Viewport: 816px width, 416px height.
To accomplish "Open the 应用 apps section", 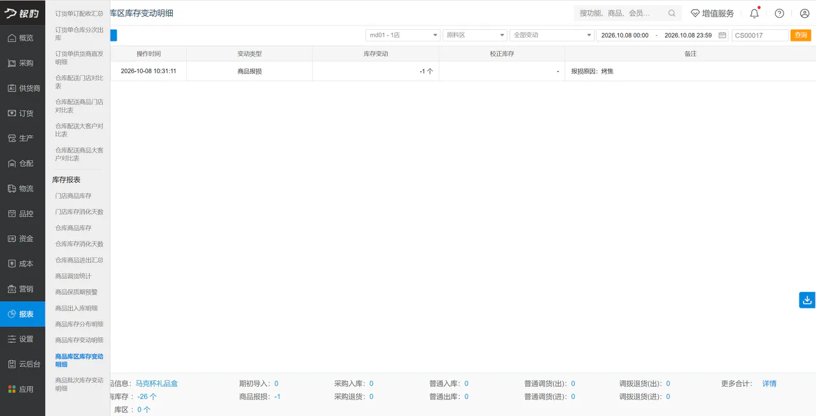I will (22, 389).
